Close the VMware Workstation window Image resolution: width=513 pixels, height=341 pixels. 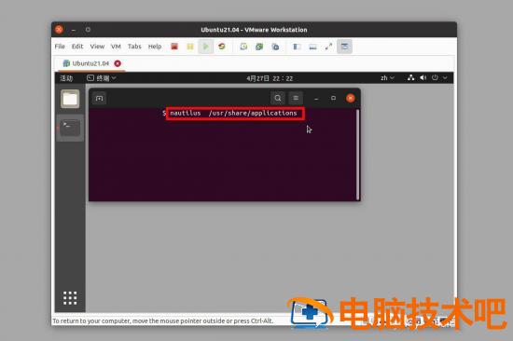[59, 30]
